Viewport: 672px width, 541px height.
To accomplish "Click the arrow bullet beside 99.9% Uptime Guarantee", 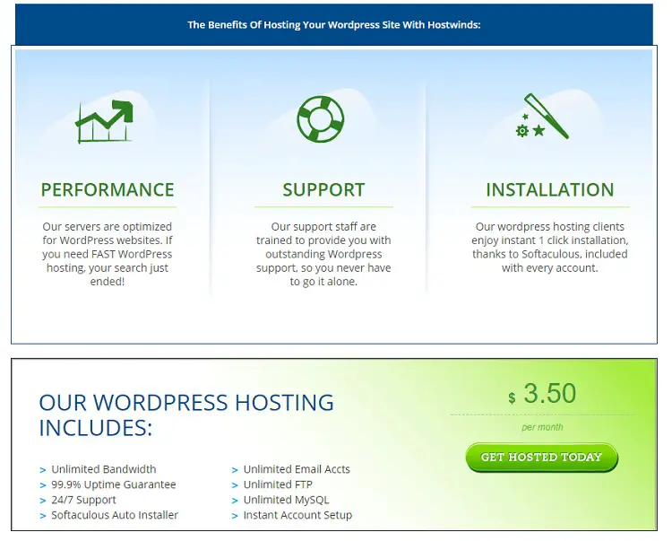I will tap(43, 485).
